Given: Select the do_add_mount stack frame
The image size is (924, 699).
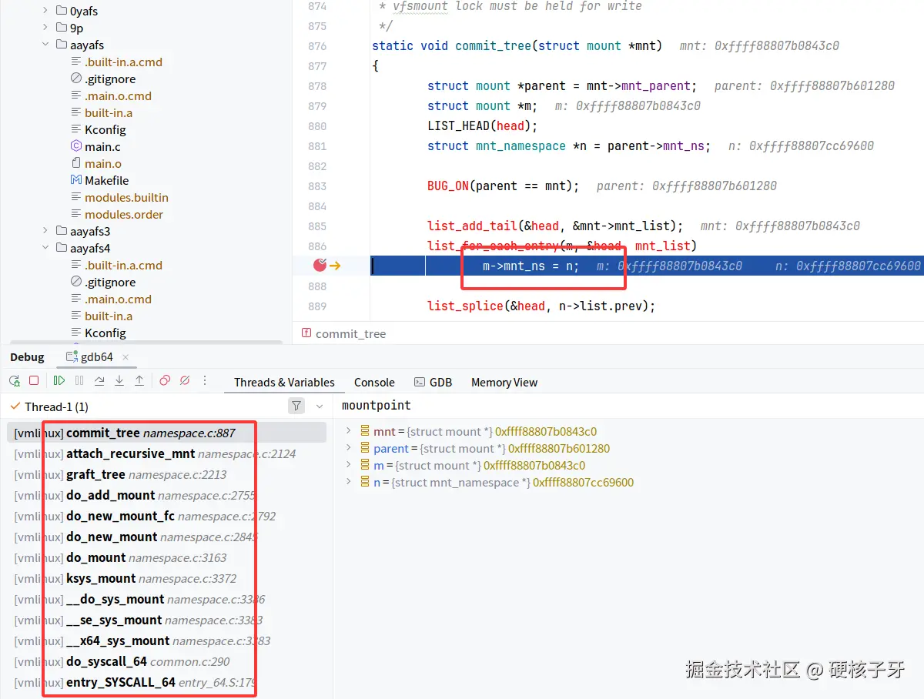Looking at the screenshot, I should click(x=166, y=495).
